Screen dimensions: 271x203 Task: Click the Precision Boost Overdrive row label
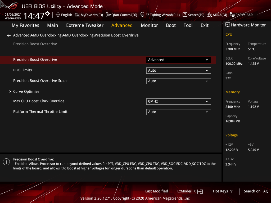tap(35, 59)
